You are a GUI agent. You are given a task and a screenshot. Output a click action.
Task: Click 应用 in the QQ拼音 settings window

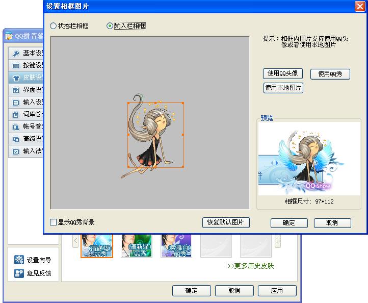click(x=277, y=291)
